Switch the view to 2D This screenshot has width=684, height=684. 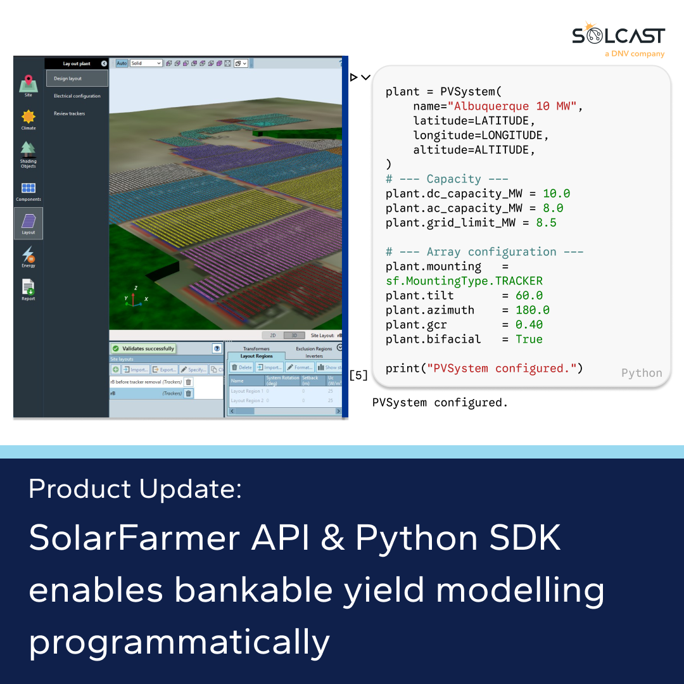pos(272,336)
